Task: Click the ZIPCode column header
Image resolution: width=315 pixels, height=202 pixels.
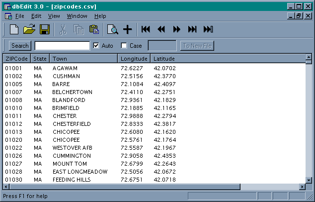Action: pos(17,59)
